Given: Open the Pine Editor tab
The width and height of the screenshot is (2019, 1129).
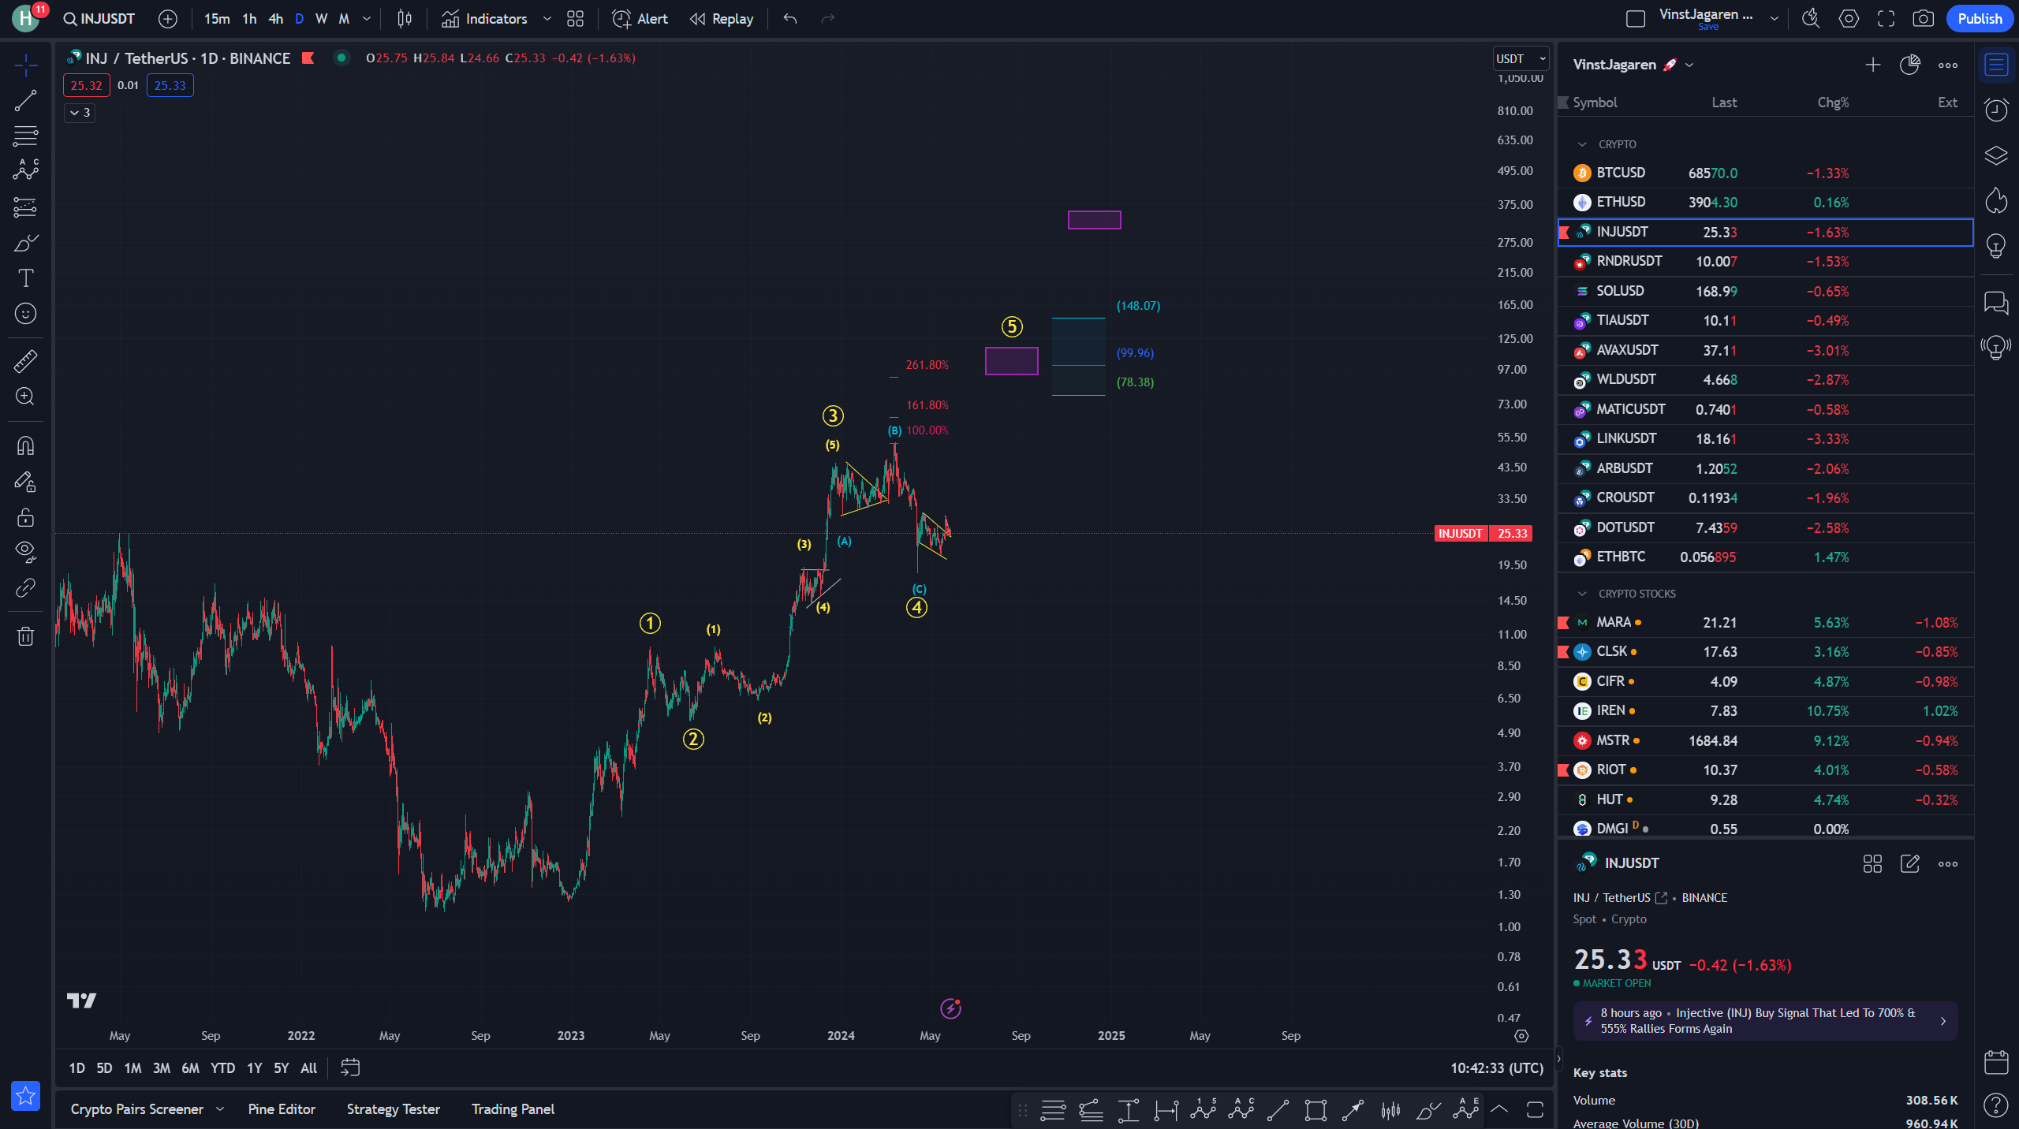Looking at the screenshot, I should point(282,1109).
